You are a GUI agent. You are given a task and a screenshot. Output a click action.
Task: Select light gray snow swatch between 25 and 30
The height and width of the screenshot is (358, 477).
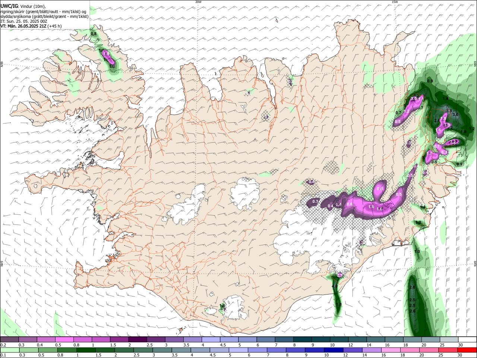[449, 339]
